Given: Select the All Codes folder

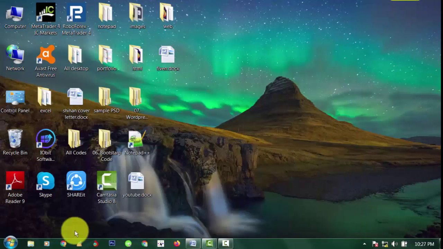Looking at the screenshot, I should pyautogui.click(x=76, y=142).
